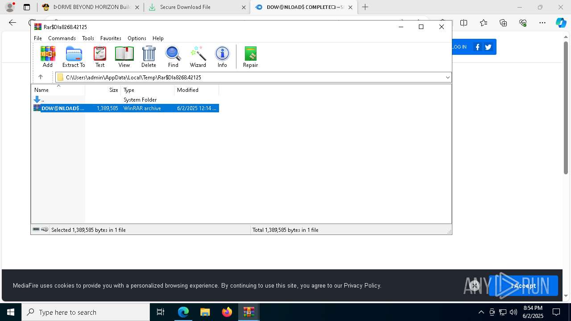Click the disk drive status bar icon

[36, 230]
